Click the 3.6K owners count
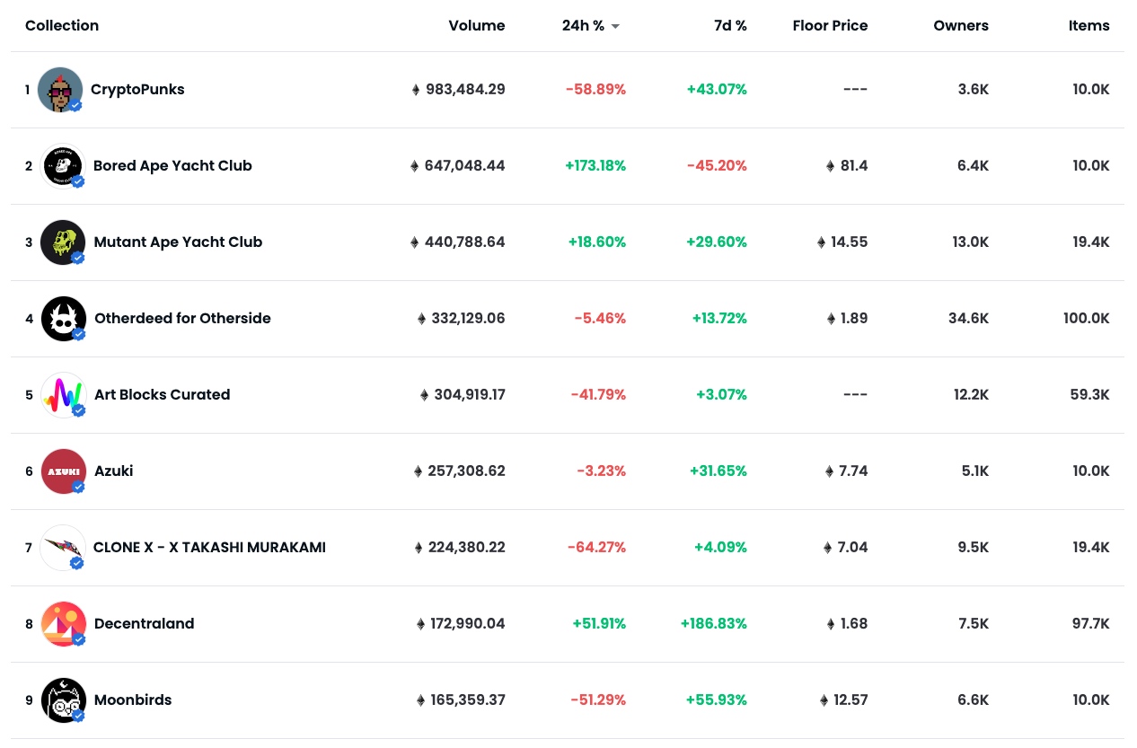 (x=974, y=90)
